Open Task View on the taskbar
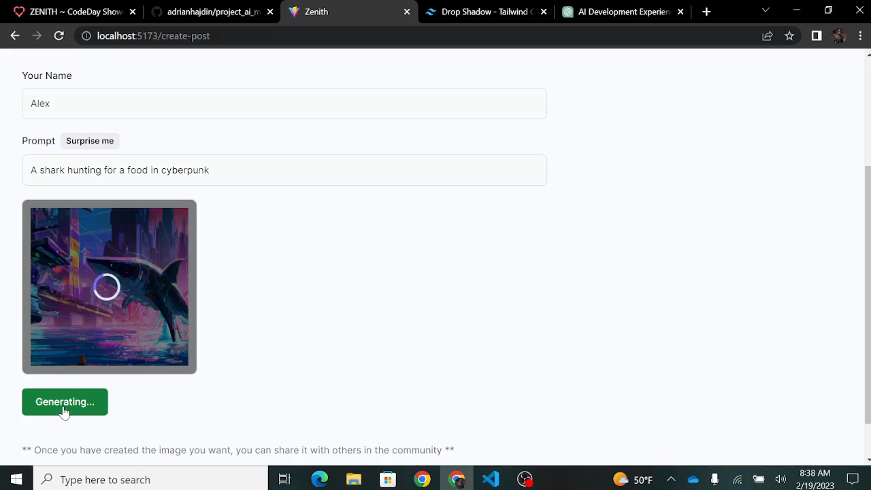Viewport: 871px width, 490px height. tap(284, 479)
